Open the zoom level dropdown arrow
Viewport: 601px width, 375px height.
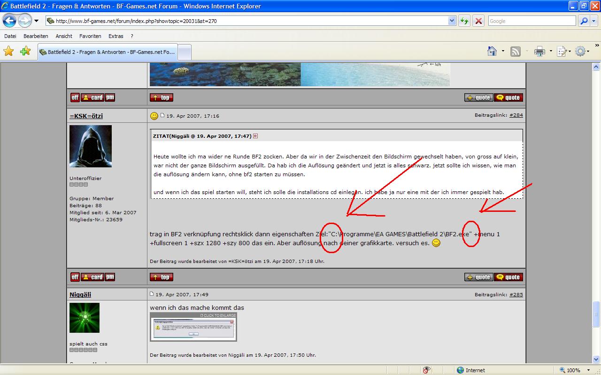point(585,370)
